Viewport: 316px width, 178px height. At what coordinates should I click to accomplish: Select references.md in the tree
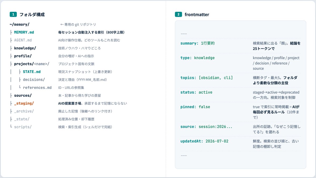coord(37,88)
